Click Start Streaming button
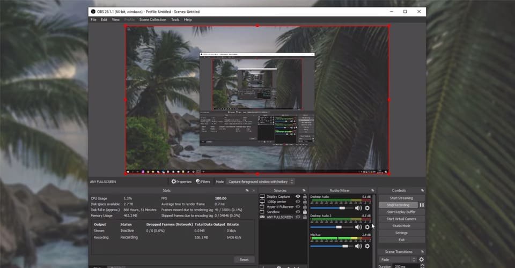This screenshot has width=515, height=268. pyautogui.click(x=401, y=198)
